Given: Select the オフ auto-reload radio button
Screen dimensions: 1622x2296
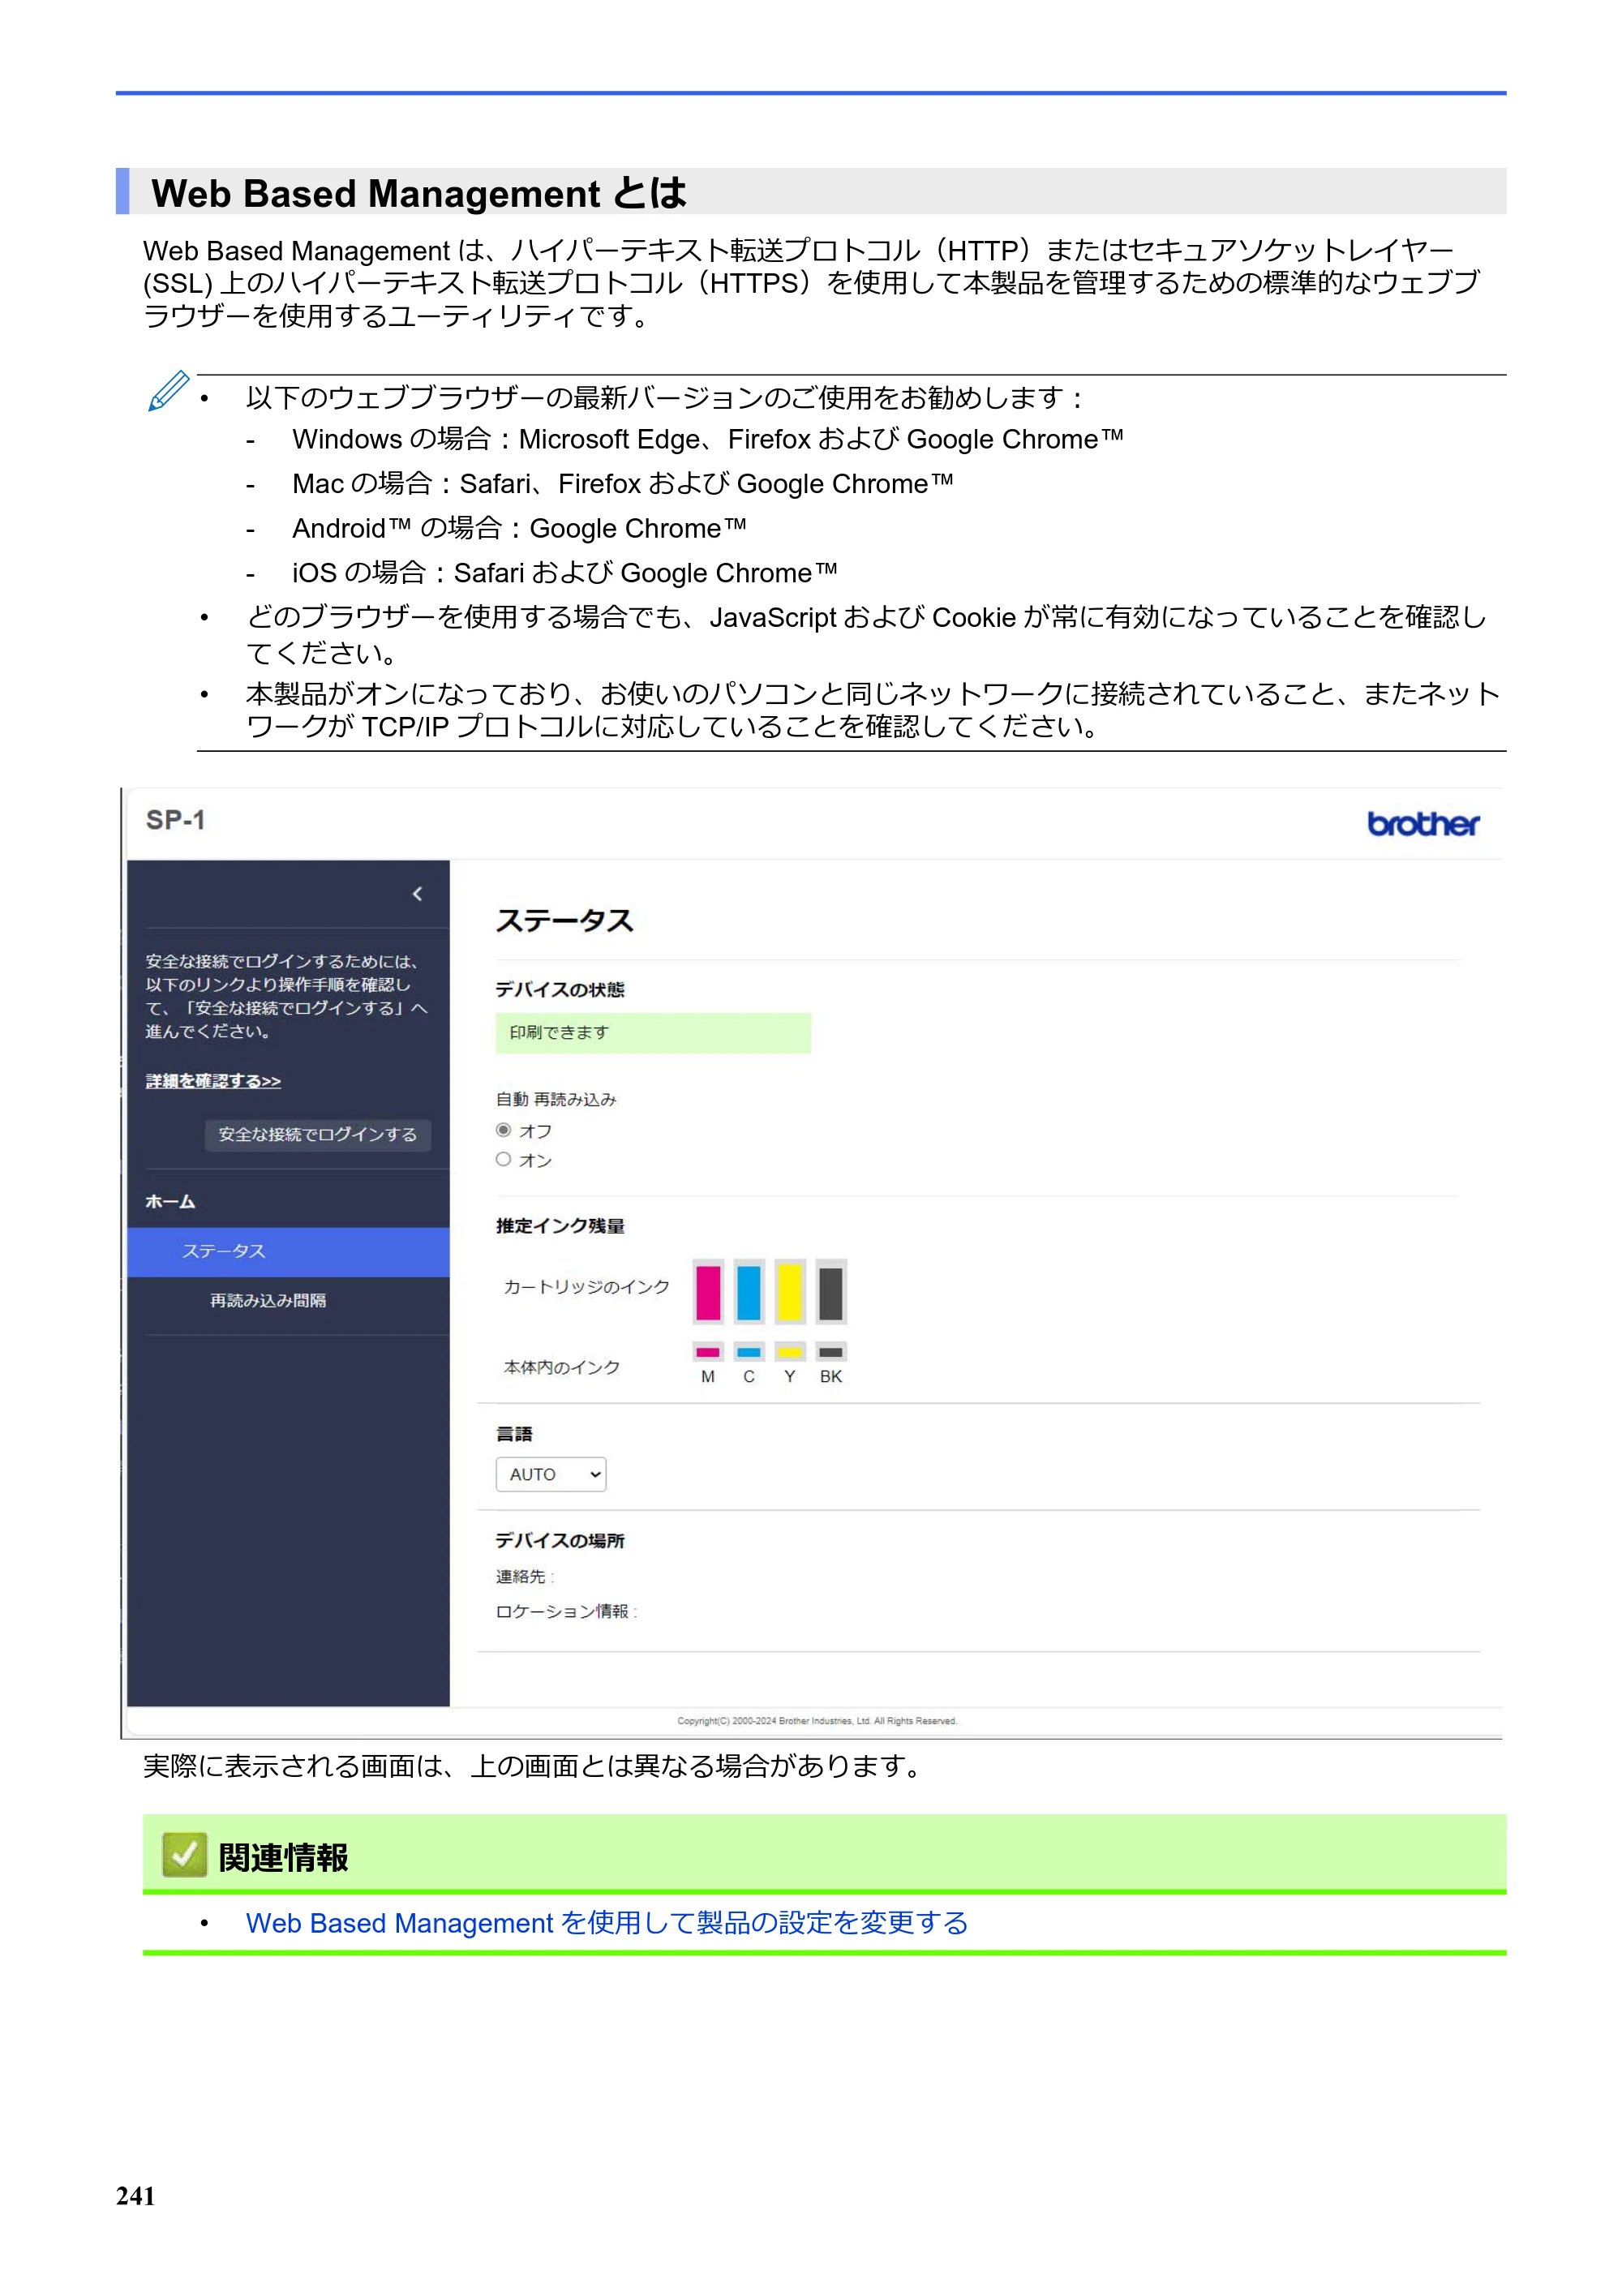Looking at the screenshot, I should click(x=503, y=1130).
